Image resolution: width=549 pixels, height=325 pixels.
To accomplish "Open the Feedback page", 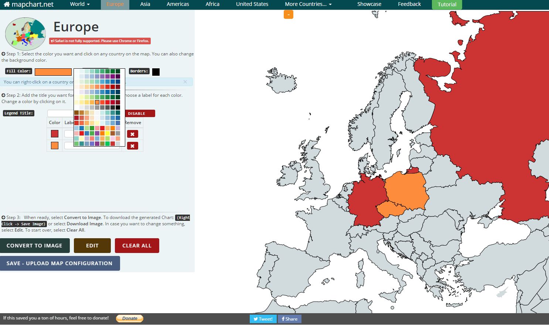I will (x=409, y=4).
